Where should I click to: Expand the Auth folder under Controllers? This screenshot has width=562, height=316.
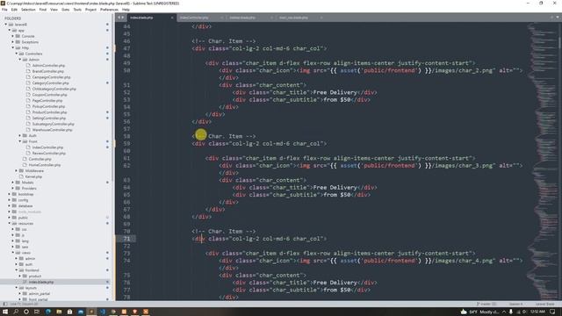pos(20,135)
